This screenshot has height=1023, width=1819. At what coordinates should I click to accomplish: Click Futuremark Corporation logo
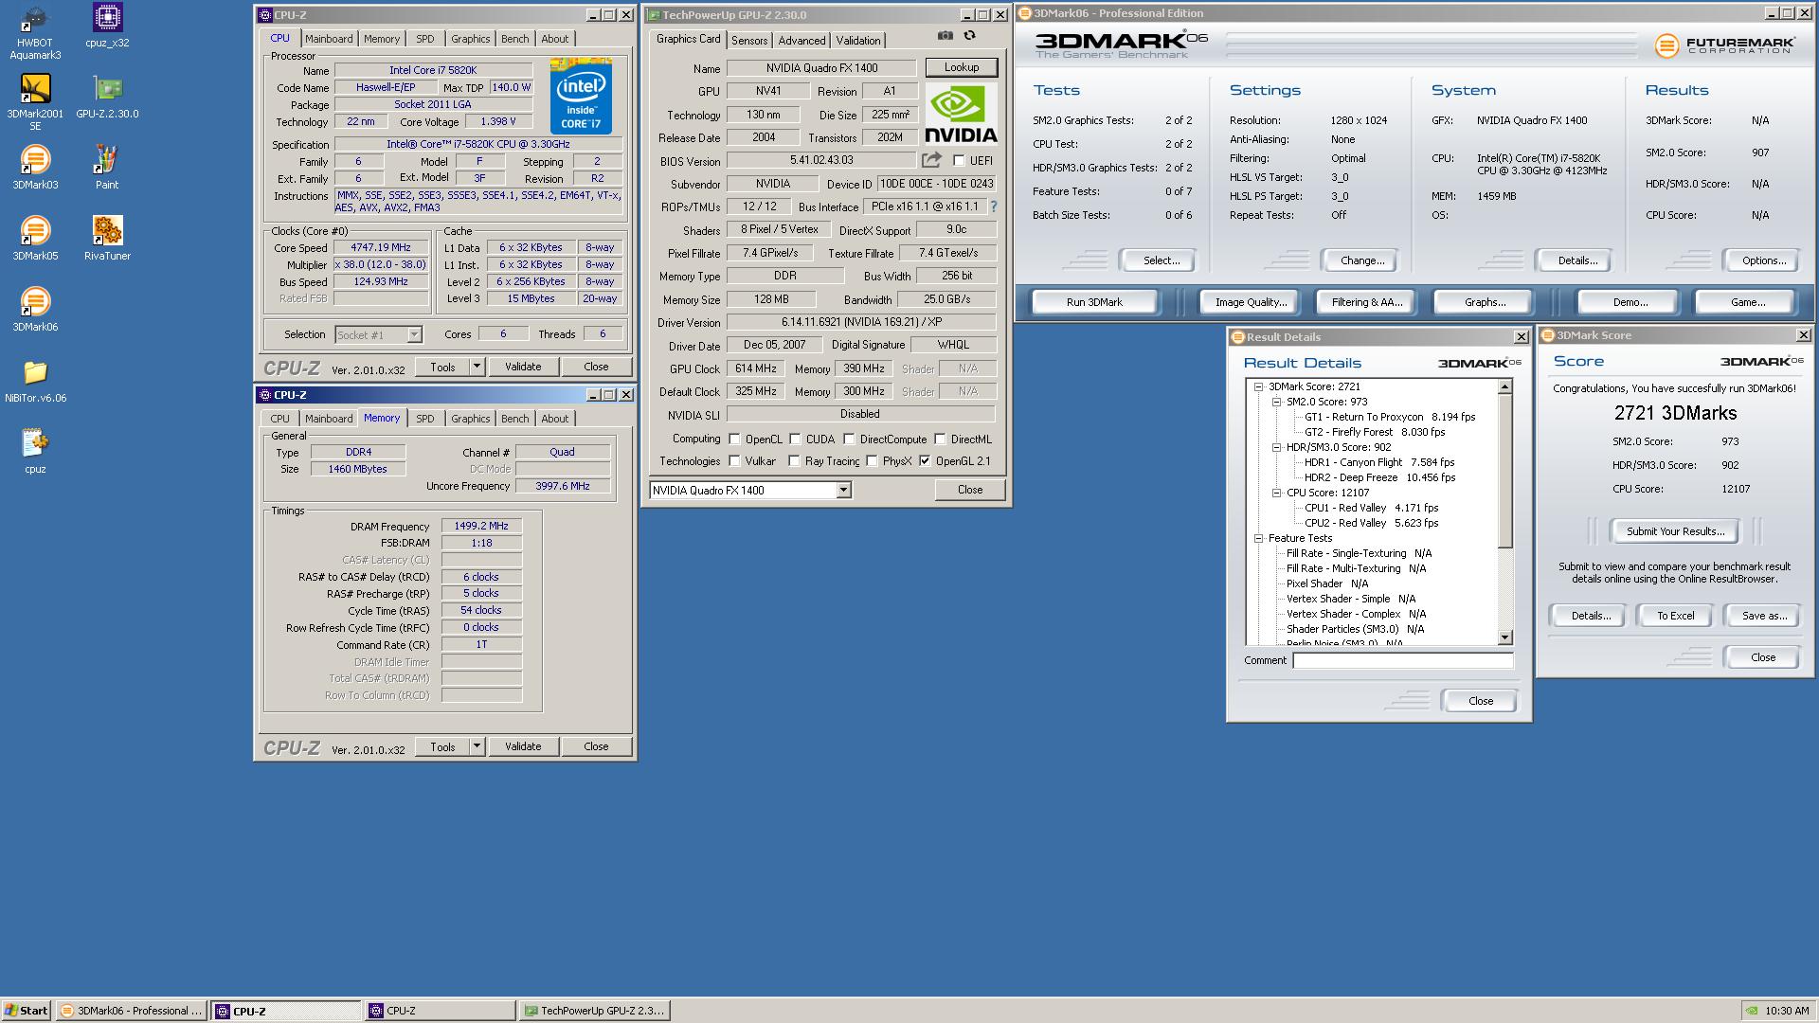point(1725,45)
